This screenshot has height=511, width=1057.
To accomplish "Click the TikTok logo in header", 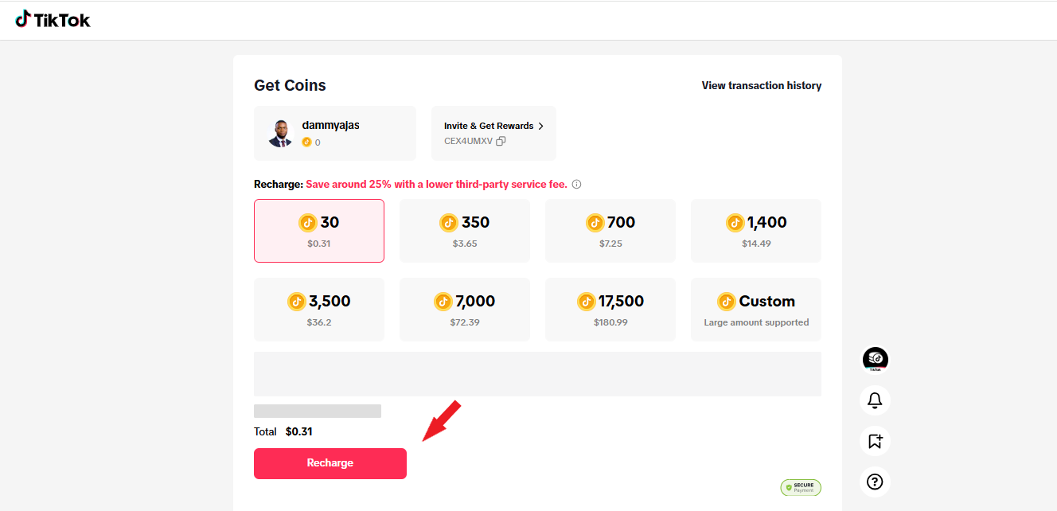I will (x=53, y=20).
